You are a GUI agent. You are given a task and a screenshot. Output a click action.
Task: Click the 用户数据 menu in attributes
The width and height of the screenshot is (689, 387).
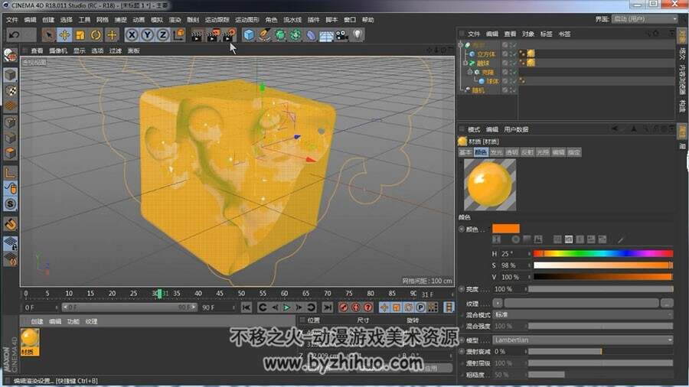pyautogui.click(x=516, y=129)
